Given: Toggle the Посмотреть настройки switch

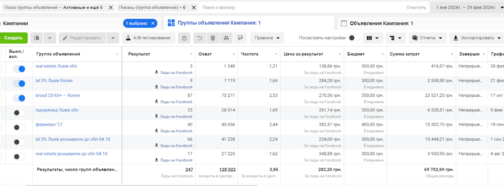Looking at the screenshot, I should (x=354, y=38).
